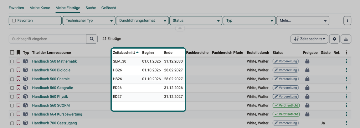Click the magnifier search button
The image size is (360, 128).
pyautogui.click(x=92, y=39)
